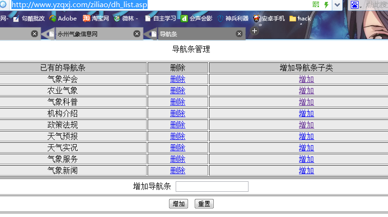This screenshot has width=388, height=217.
Task: Add subcategory to 天气预报 row
Action: (x=306, y=136)
